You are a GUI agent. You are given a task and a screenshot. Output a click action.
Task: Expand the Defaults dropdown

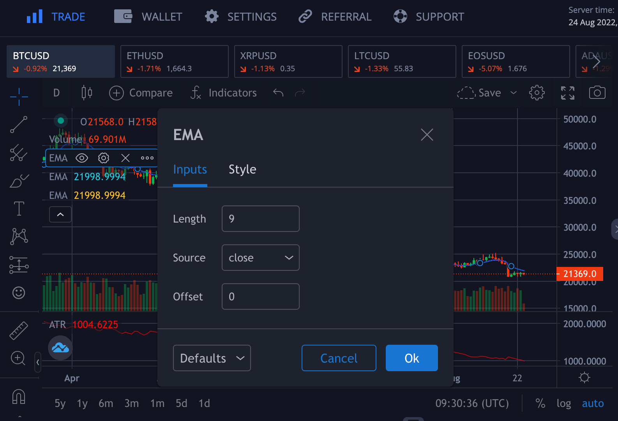pos(212,358)
